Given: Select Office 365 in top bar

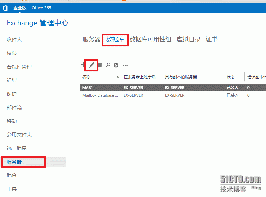Looking at the screenshot, I should (x=41, y=8).
